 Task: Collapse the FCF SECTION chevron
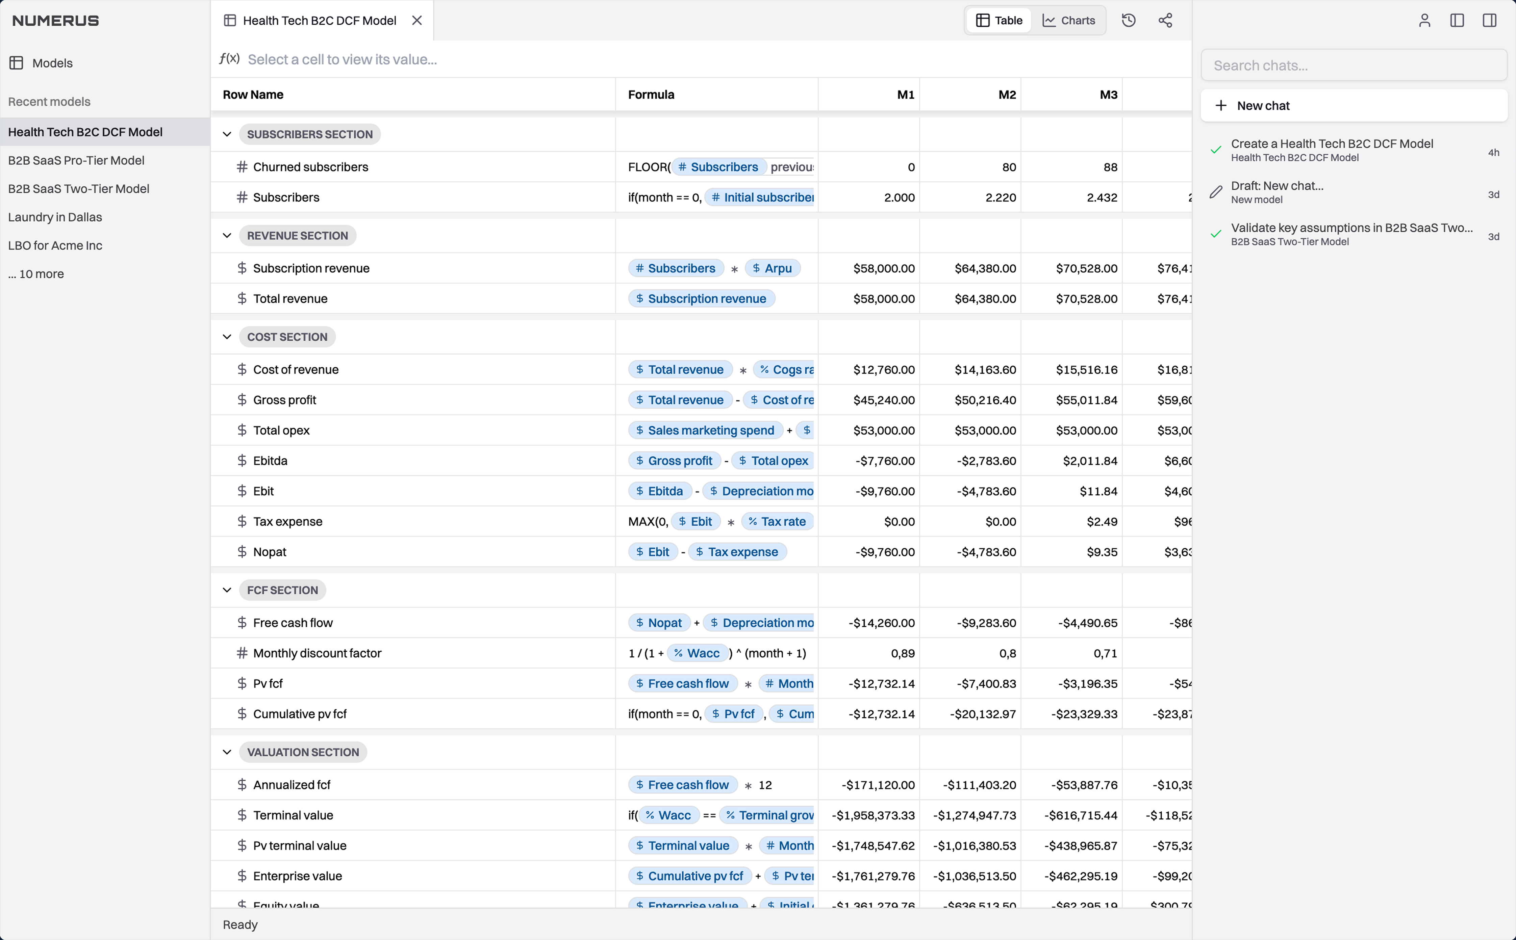(x=226, y=590)
